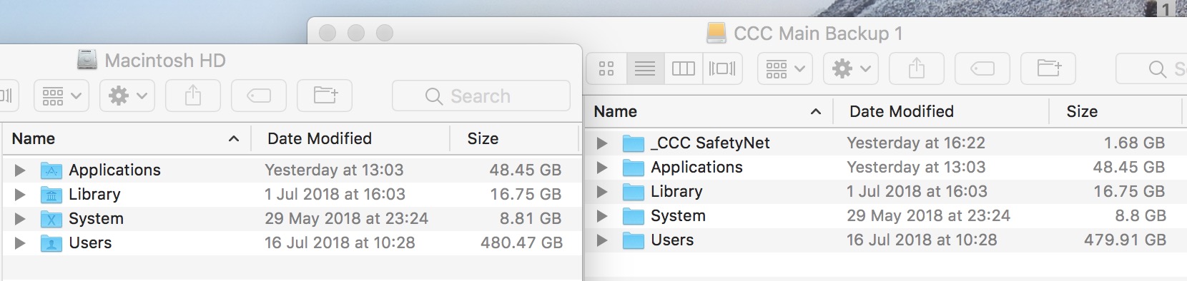The width and height of the screenshot is (1187, 281).
Task: Select System folder icon in Macintosh HD
Action: pyautogui.click(x=51, y=219)
